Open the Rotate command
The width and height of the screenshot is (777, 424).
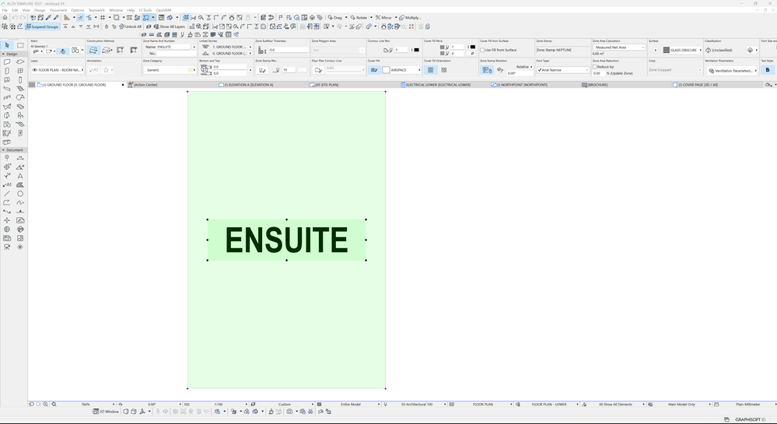click(359, 17)
